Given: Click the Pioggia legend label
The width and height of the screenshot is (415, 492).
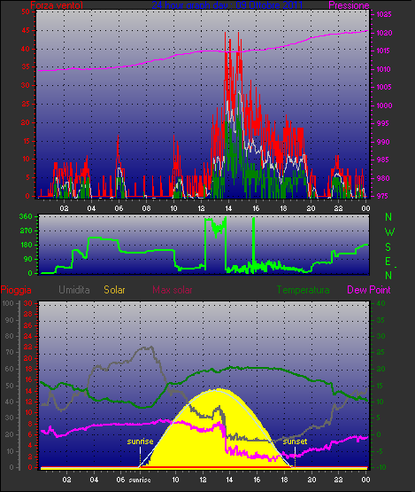Looking at the screenshot, I should coord(16,290).
